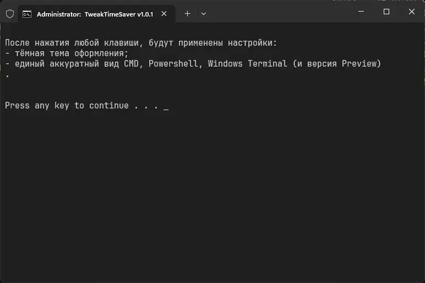Open a new terminal tab

pyautogui.click(x=187, y=14)
